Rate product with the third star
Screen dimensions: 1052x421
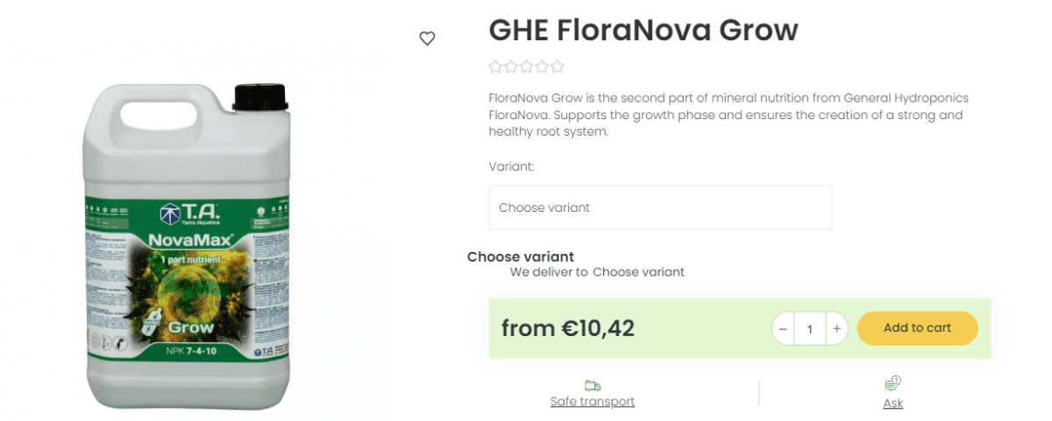pyautogui.click(x=526, y=67)
